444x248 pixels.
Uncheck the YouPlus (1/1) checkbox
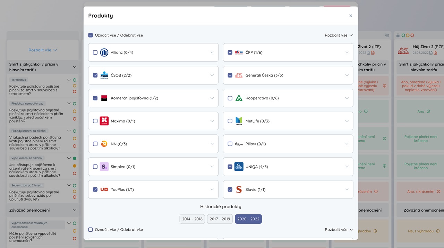(x=95, y=189)
